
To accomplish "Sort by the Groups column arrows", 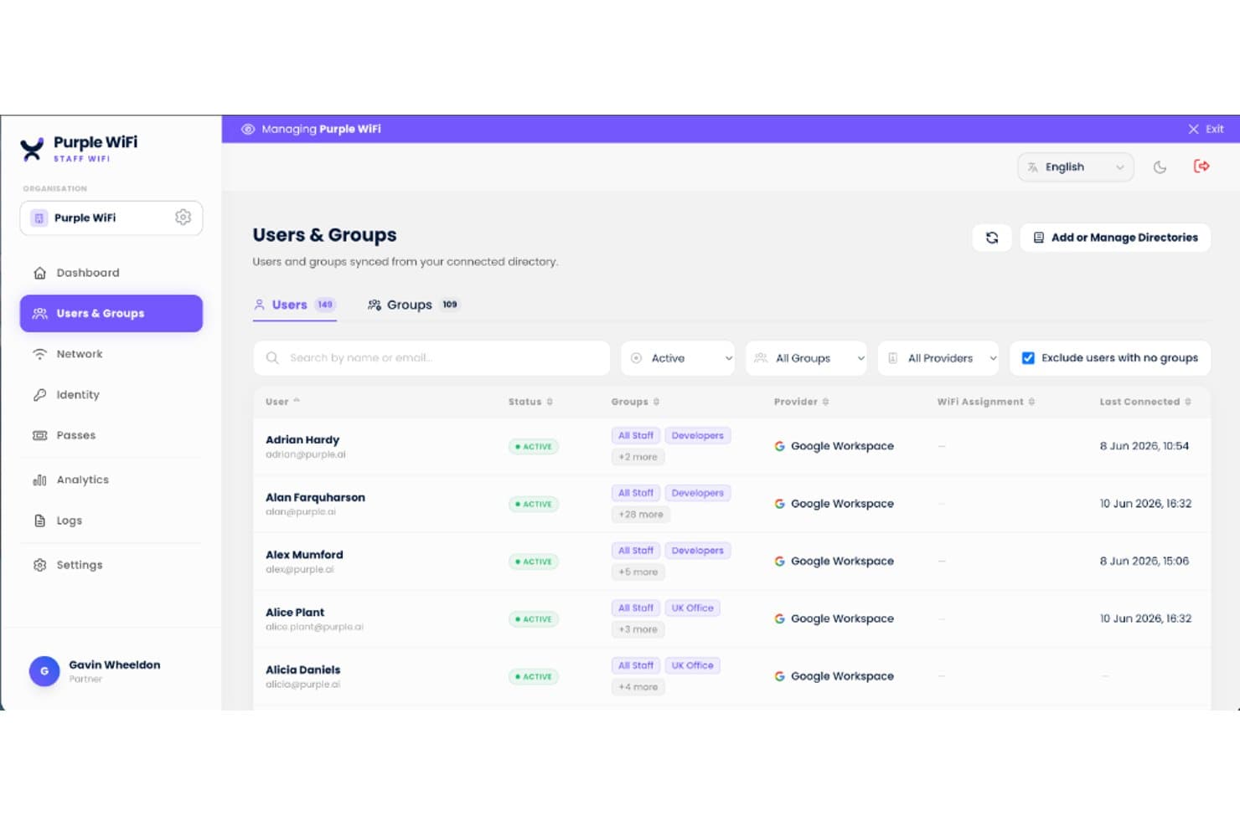I will point(656,402).
